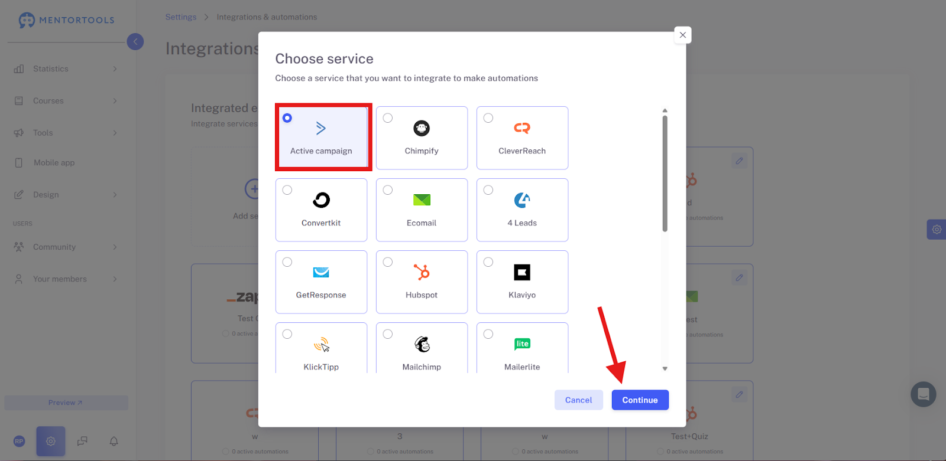
Task: Click the Active campaign arrow logo
Action: tap(321, 128)
